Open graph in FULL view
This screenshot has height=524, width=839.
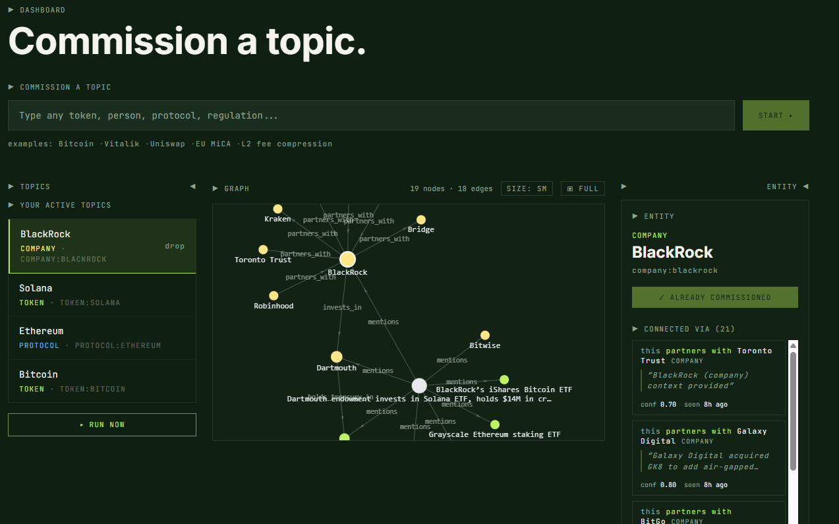[x=583, y=189]
